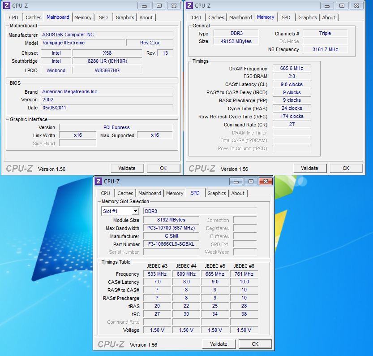Viewport: 373px width, 356px height.
Task: Switch to Mainboard tab in the SPD window
Action: [150, 193]
